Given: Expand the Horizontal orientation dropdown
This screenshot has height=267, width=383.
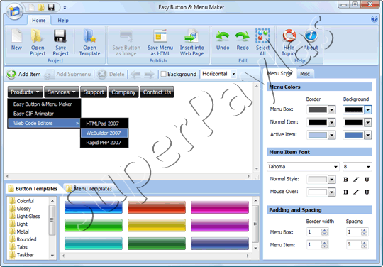Looking at the screenshot, I should click(234, 74).
